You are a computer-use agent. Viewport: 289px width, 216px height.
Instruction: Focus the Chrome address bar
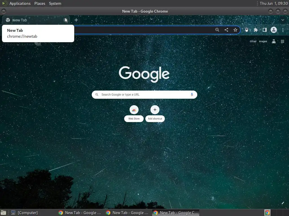[144, 30]
